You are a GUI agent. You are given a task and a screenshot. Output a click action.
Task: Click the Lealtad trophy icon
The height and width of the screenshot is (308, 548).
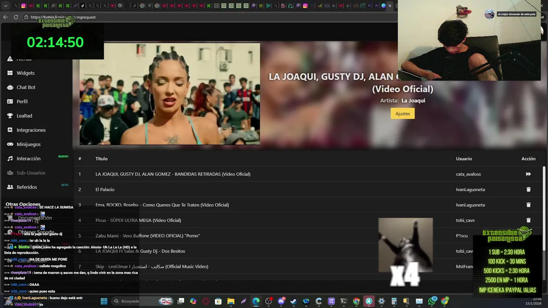coord(10,116)
